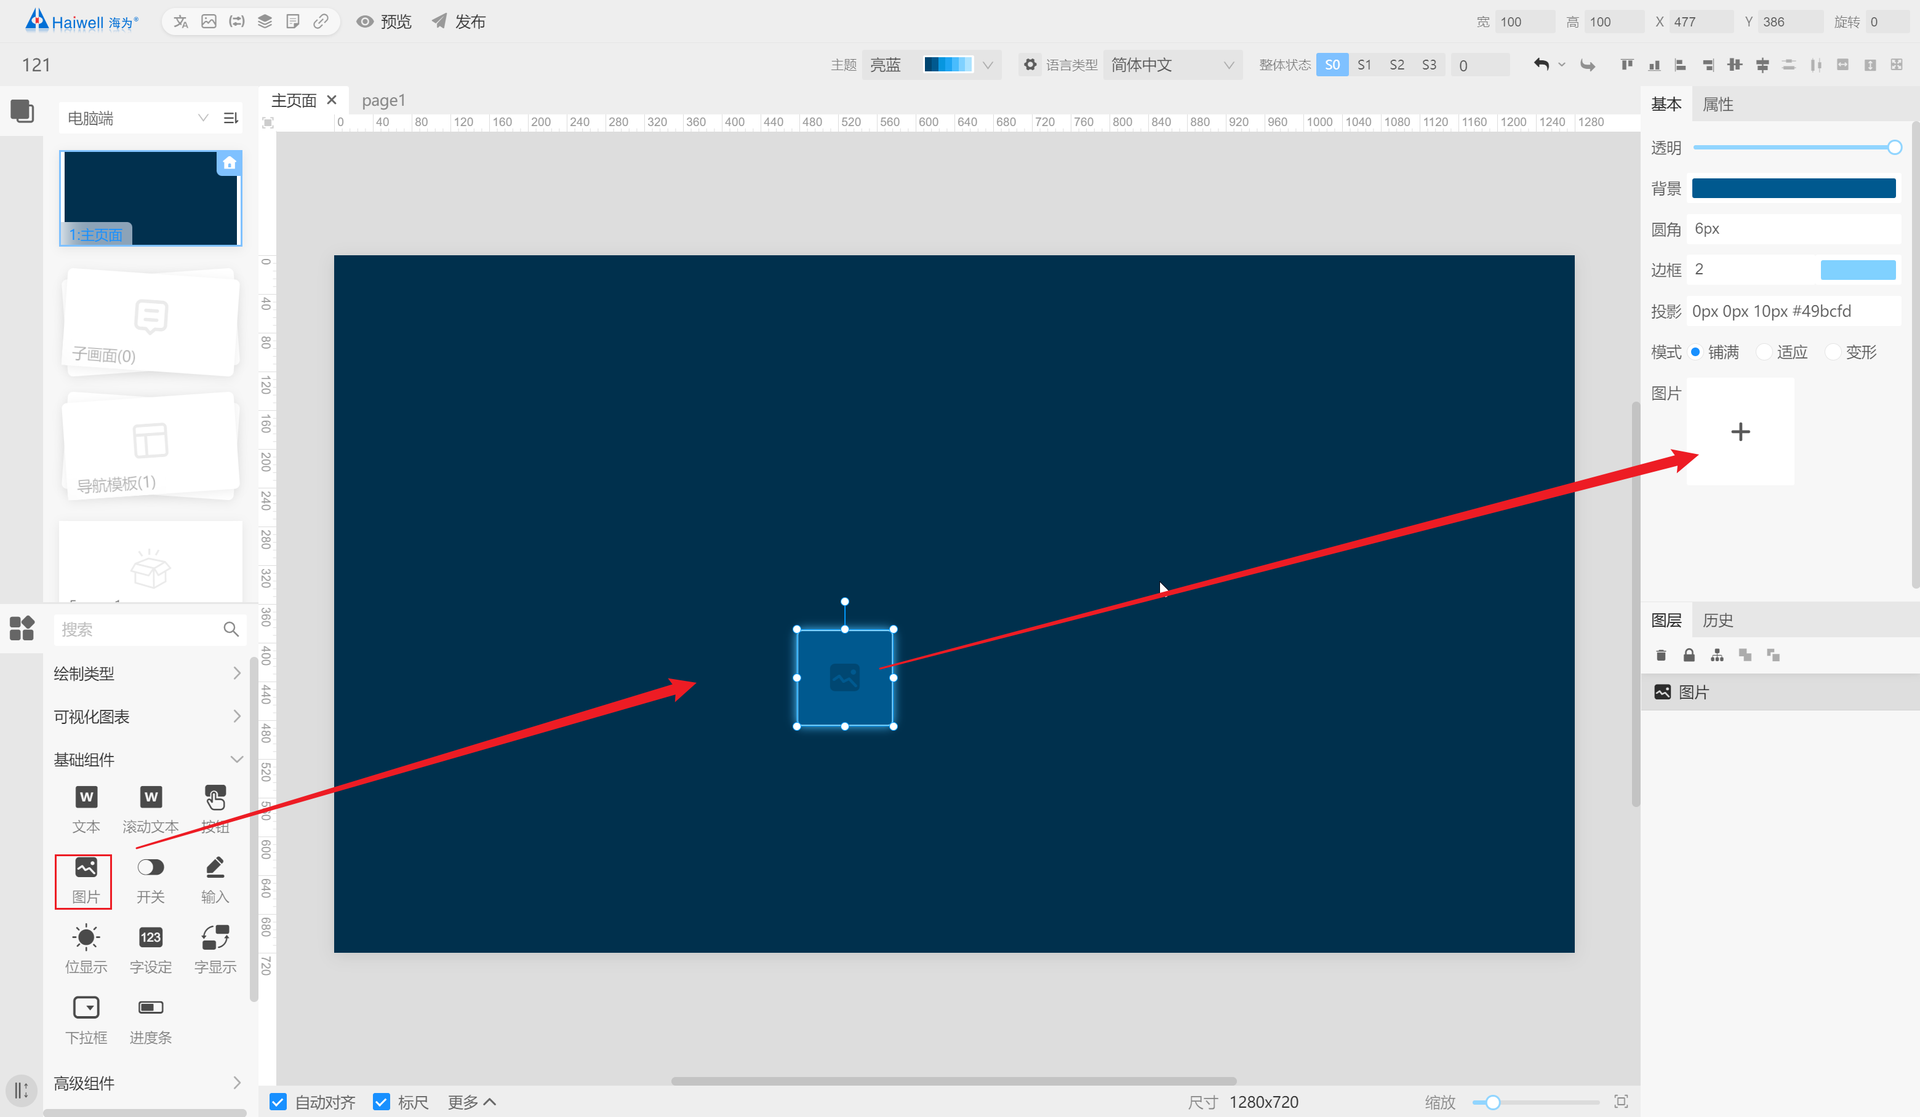Switch to the 历史 history tab
Screen dimensions: 1920x1117
click(x=1718, y=620)
